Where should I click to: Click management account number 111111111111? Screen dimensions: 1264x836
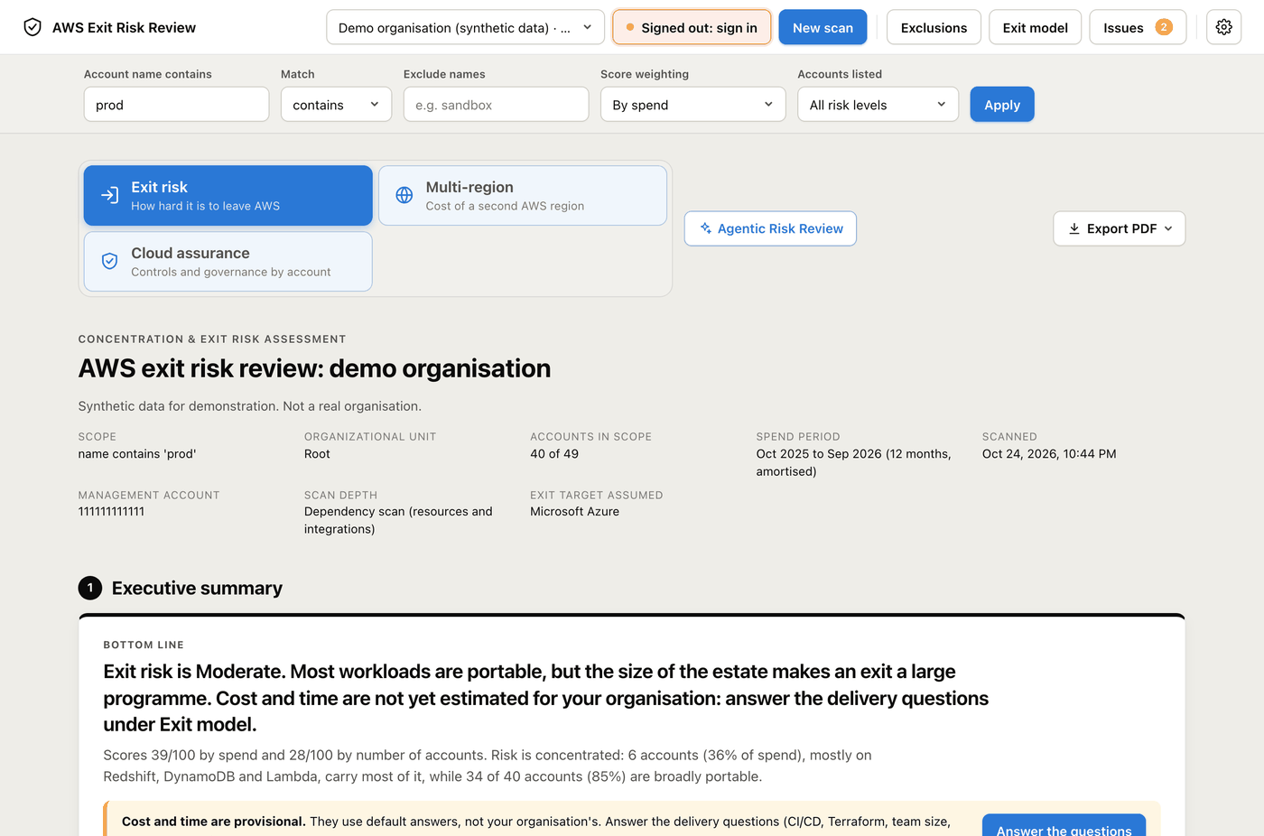coord(111,511)
